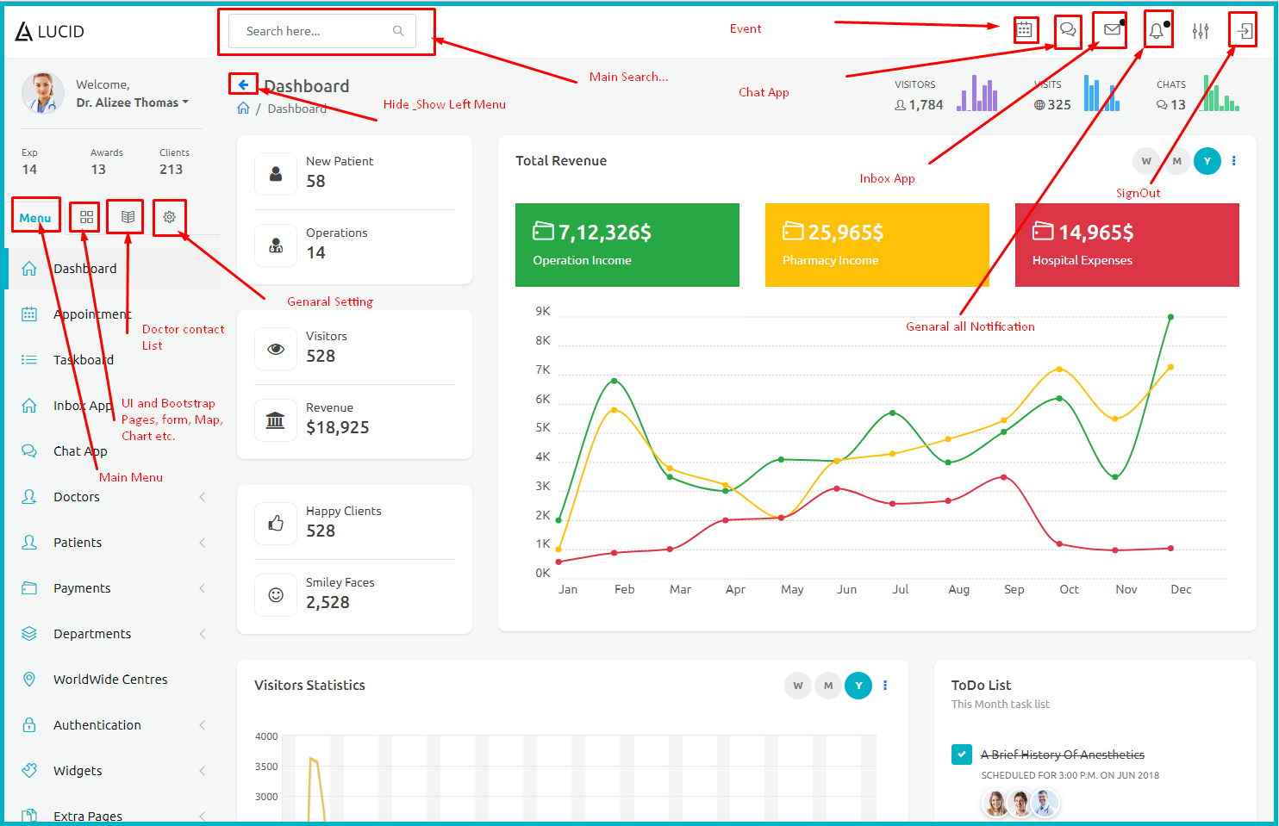
Task: Open Appointment from the sidebar menu
Action: (x=91, y=314)
